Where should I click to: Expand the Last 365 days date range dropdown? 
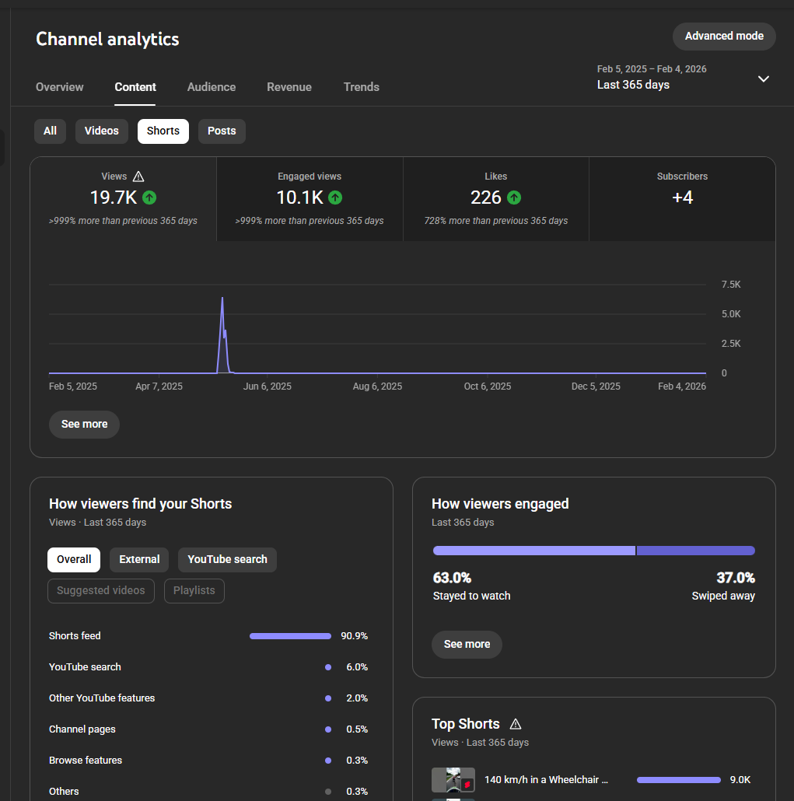(x=763, y=79)
